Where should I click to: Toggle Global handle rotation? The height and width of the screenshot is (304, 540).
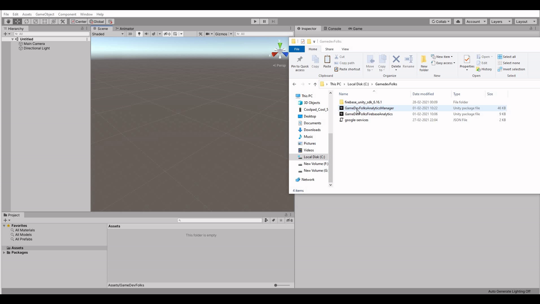click(x=97, y=22)
